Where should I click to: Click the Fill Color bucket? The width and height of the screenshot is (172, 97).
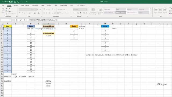[x=35, y=13]
